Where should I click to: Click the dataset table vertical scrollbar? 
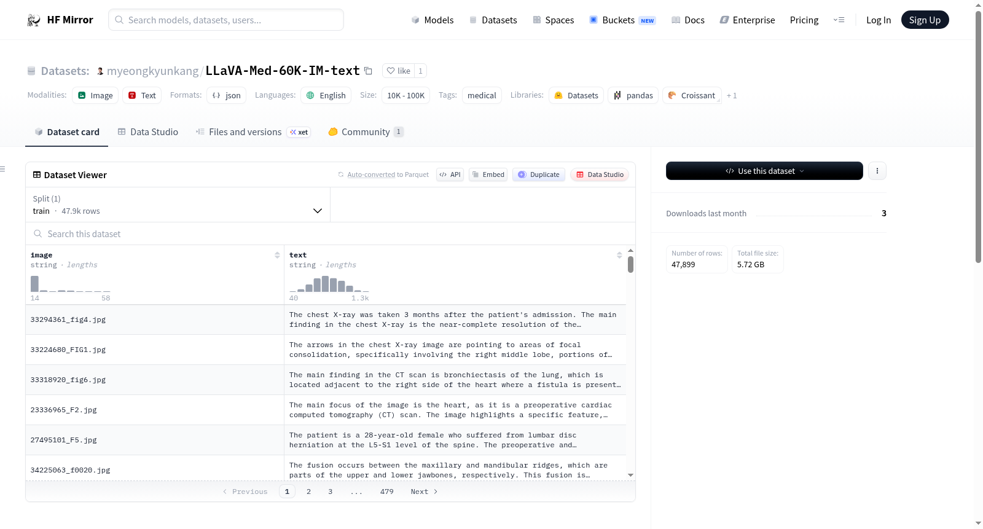630,265
